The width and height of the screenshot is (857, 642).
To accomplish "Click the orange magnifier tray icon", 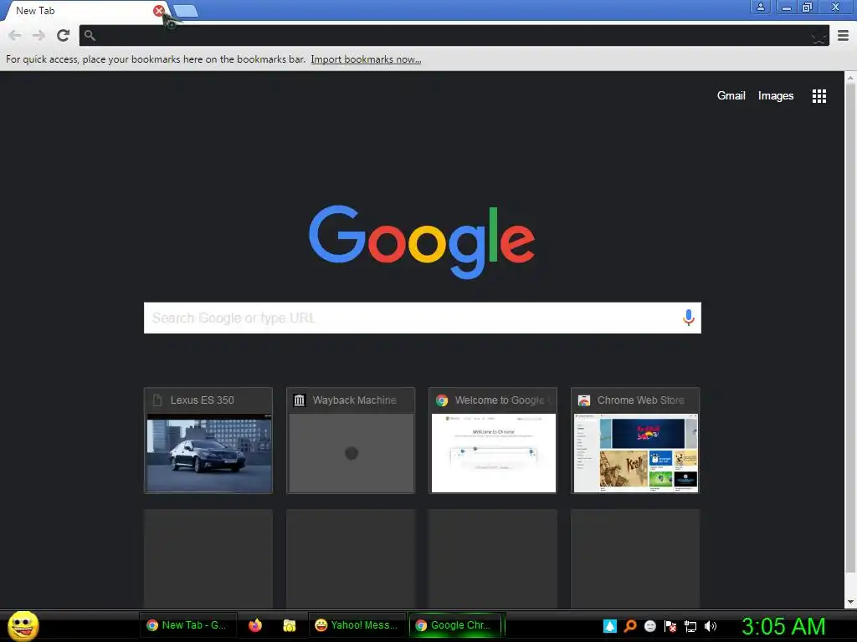I will 630,626.
